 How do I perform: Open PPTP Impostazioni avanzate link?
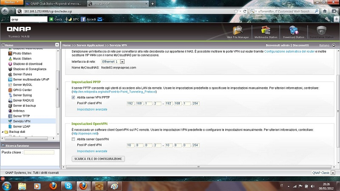pyautogui.click(x=92, y=109)
